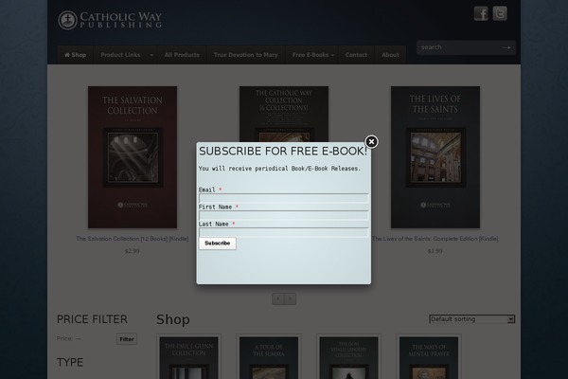Expand the Free E-Books menu
The height and width of the screenshot is (379, 568).
point(313,55)
